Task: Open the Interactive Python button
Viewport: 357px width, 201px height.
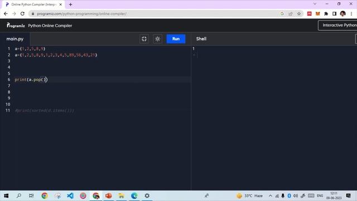Action: tap(337, 25)
